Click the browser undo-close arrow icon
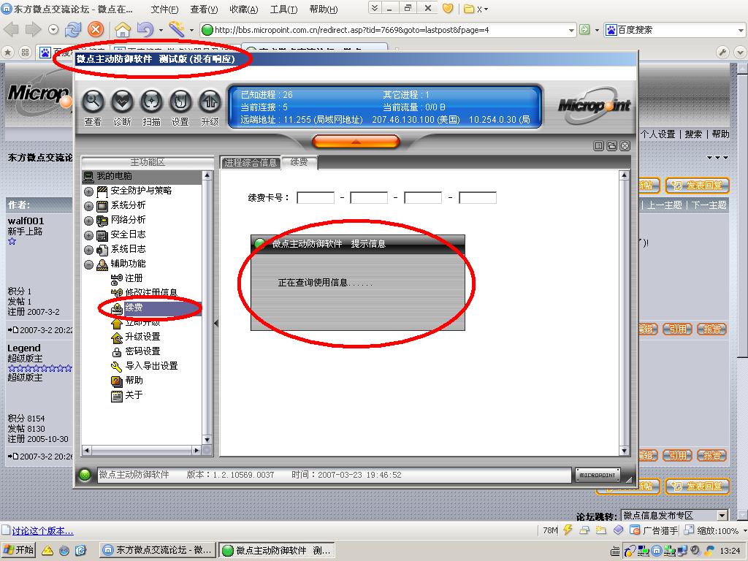This screenshot has width=748, height=561. tap(145, 29)
